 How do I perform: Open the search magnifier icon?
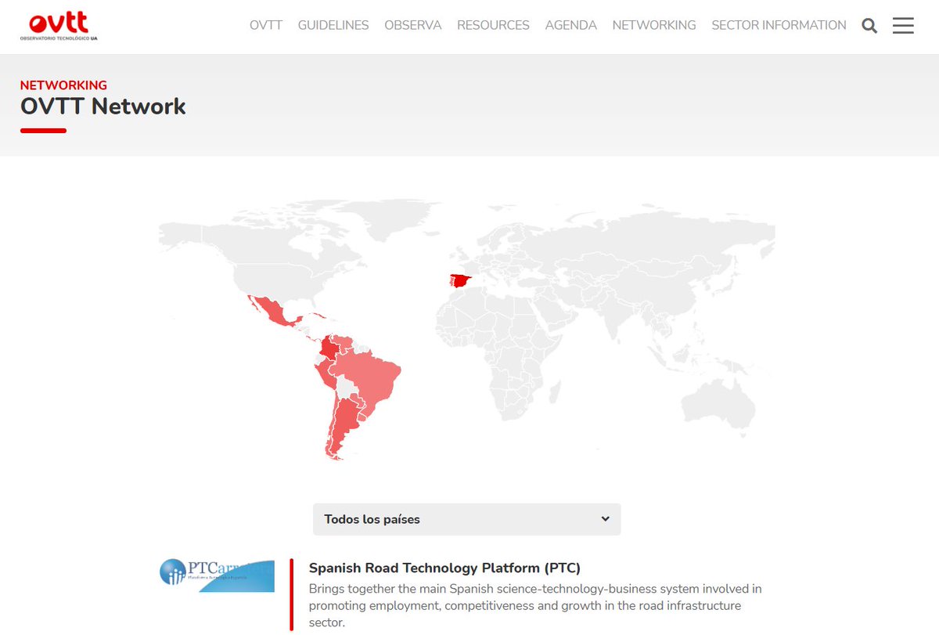pos(869,26)
